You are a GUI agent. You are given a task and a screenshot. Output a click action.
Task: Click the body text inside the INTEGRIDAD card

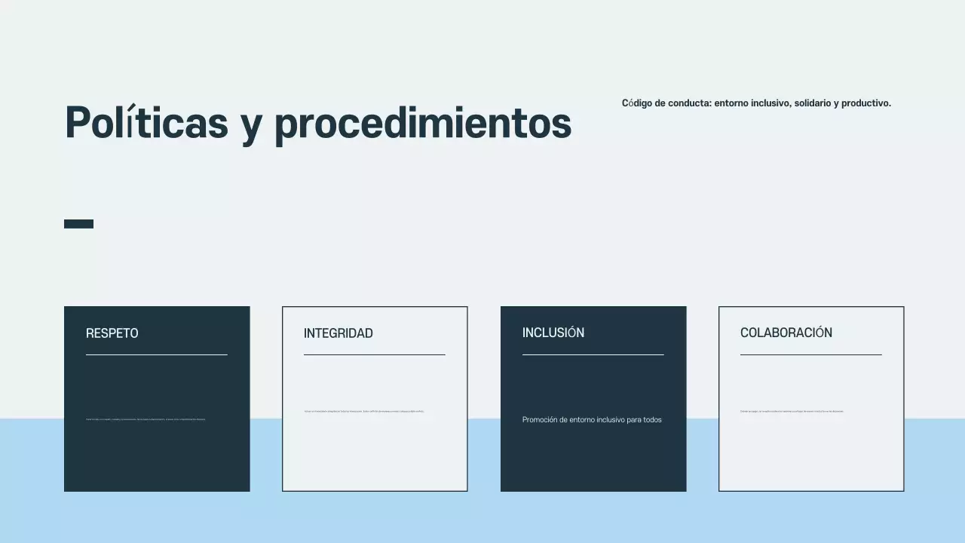pos(364,411)
